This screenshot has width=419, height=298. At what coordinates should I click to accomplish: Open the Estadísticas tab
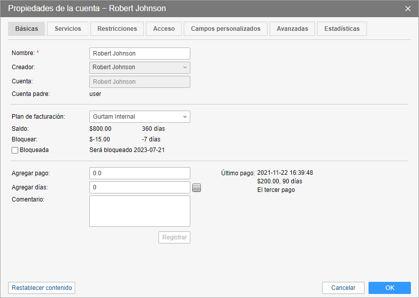click(342, 29)
